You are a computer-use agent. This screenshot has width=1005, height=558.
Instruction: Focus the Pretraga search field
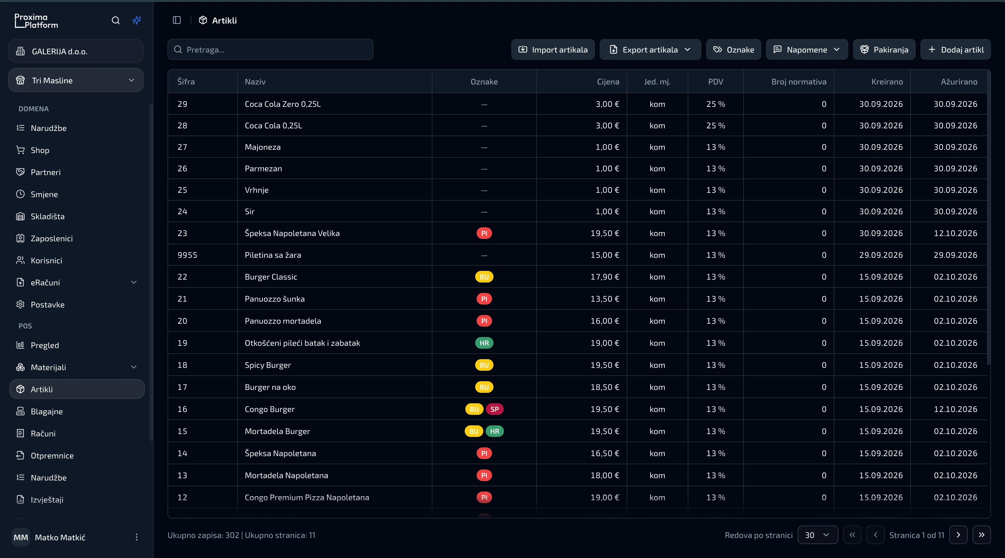coord(270,49)
